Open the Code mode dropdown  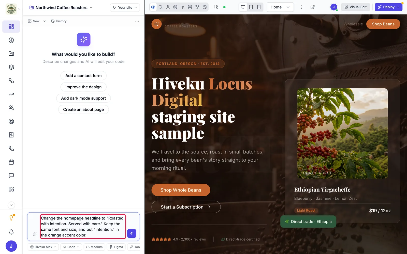[x=71, y=247]
